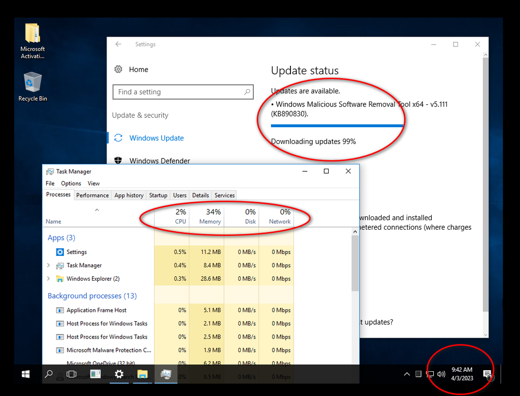Image resolution: width=520 pixels, height=396 pixels.
Task: Click the network tray icon
Action: [430, 374]
